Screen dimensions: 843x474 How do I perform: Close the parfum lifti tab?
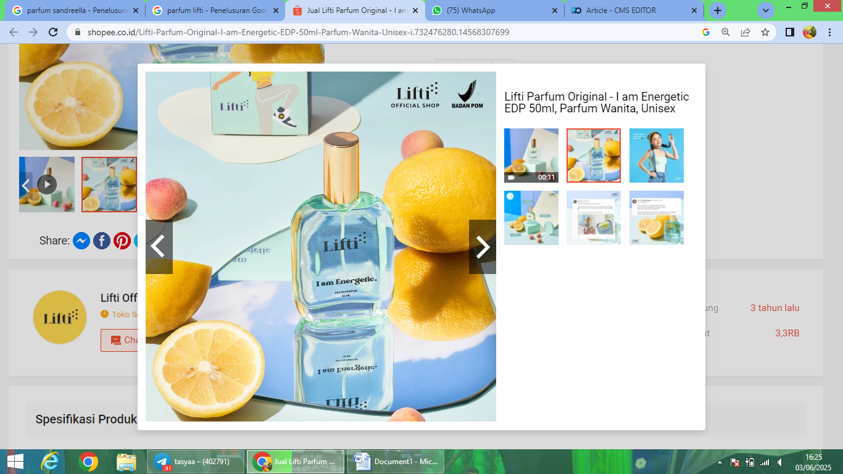(x=275, y=10)
